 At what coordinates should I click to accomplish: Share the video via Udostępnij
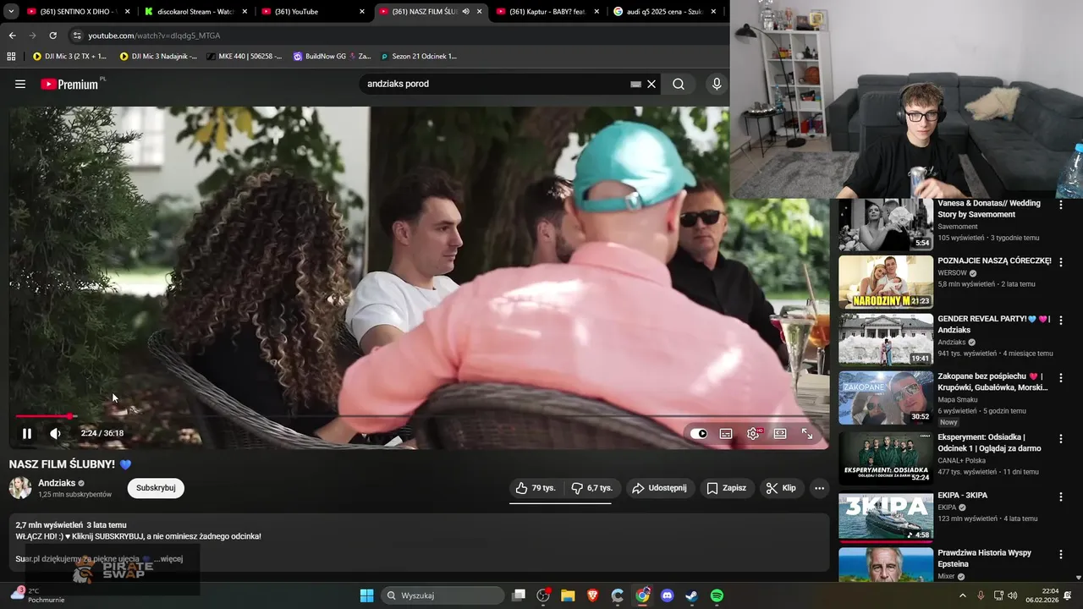tap(660, 488)
